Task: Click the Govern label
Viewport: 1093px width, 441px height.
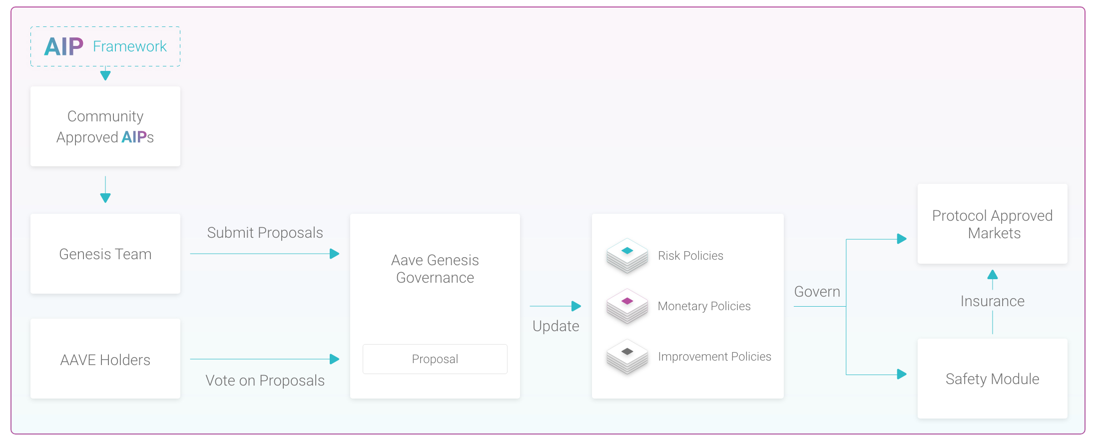Action: pos(817,292)
